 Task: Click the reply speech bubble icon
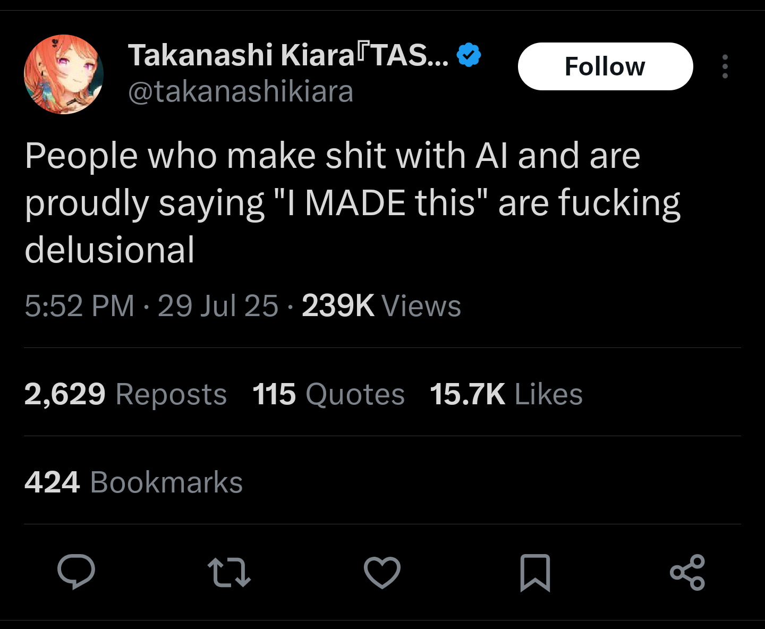pyautogui.click(x=76, y=572)
